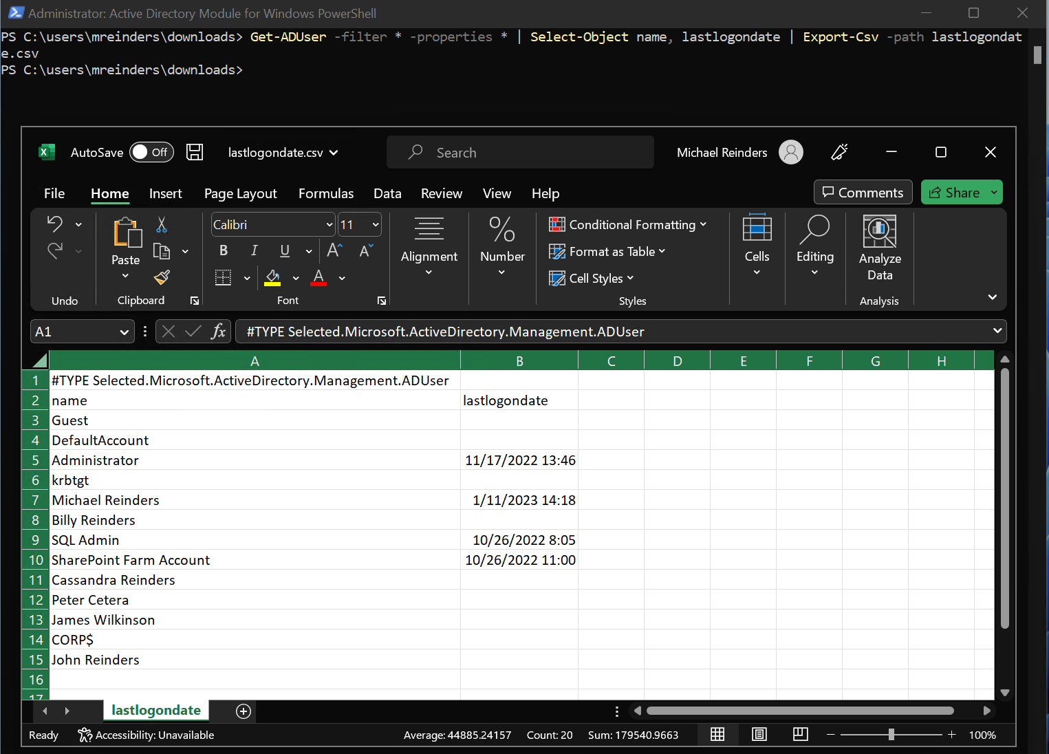Image resolution: width=1049 pixels, height=754 pixels.
Task: Open the font name dropdown
Action: (x=329, y=224)
